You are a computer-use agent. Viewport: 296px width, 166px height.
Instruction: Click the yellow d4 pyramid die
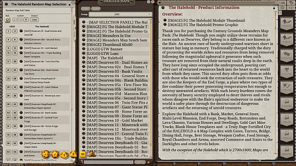point(91,154)
